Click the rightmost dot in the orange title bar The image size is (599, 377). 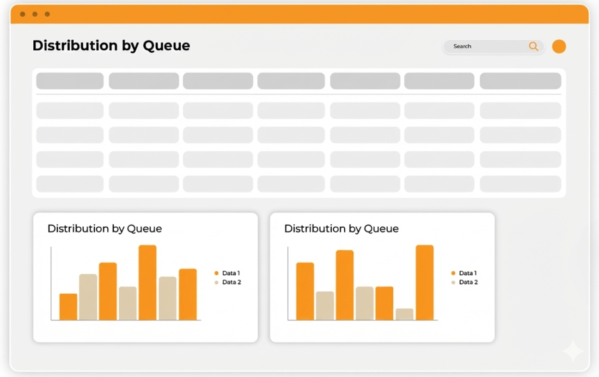[47, 14]
